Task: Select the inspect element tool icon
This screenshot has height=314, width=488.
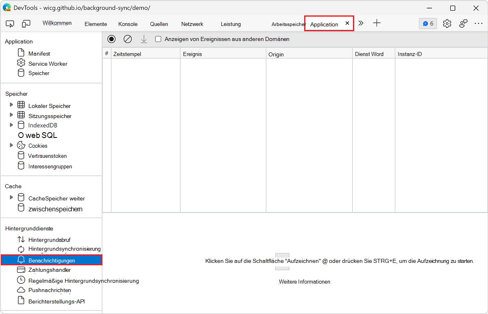Action: pos(10,24)
